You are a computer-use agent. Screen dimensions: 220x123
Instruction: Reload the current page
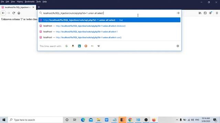pyautogui.click(x=14, y=13)
